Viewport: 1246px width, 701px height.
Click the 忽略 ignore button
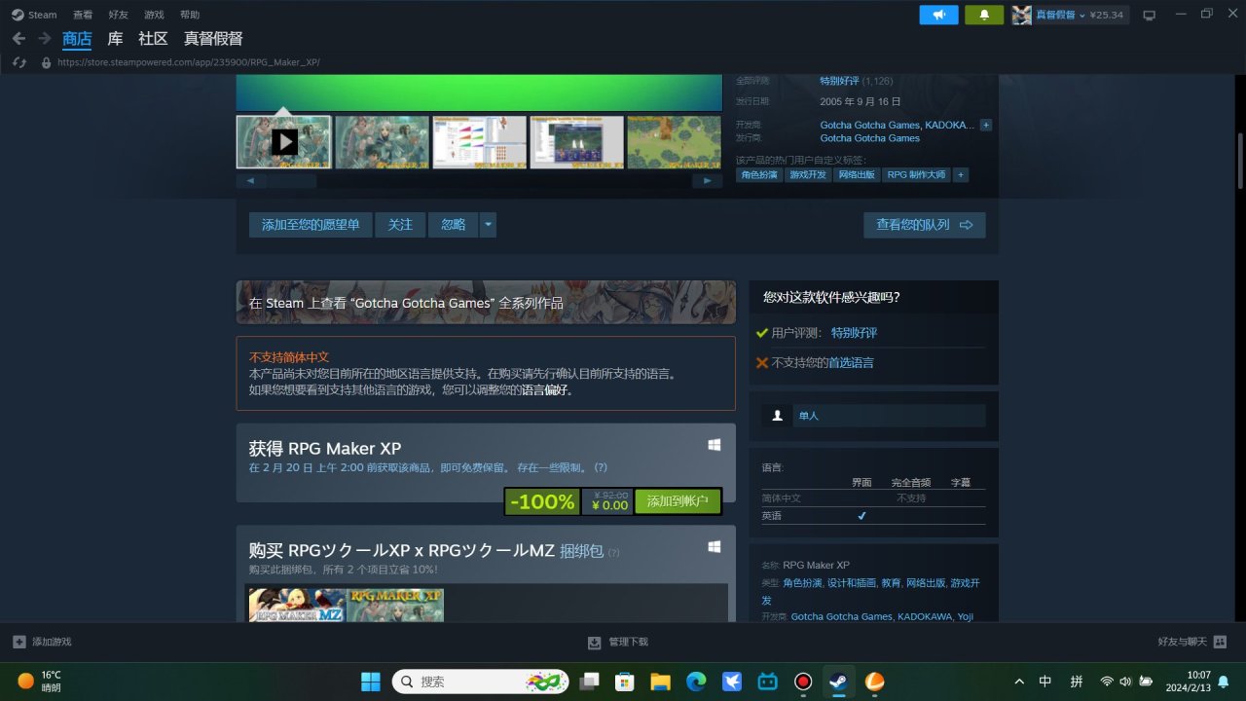(453, 225)
